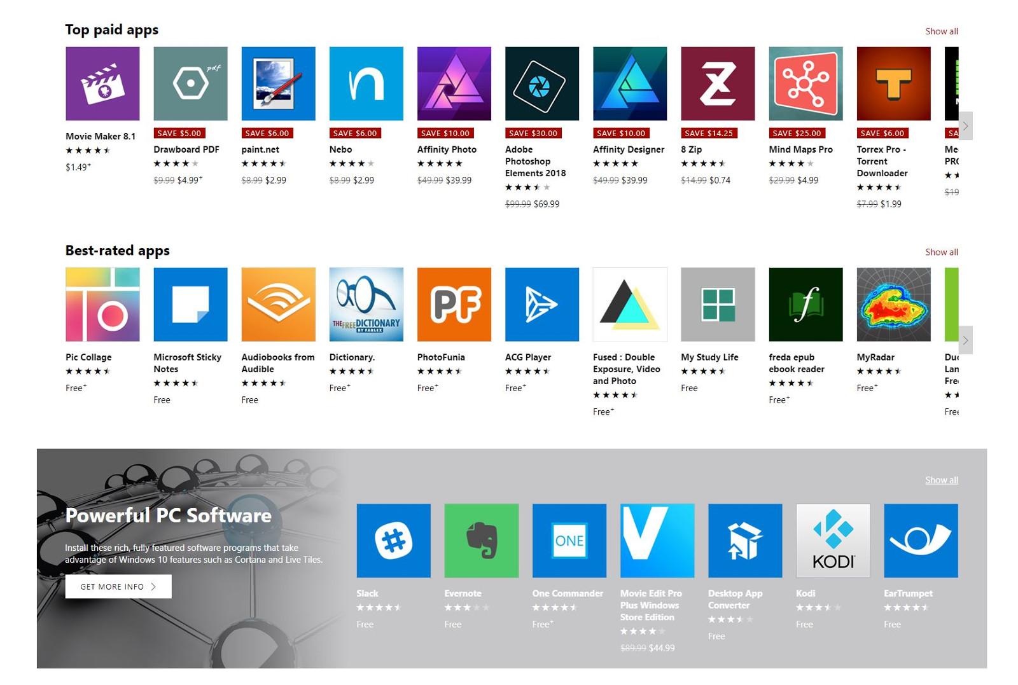
Task: Open the Nebo app tile
Action: (x=366, y=83)
